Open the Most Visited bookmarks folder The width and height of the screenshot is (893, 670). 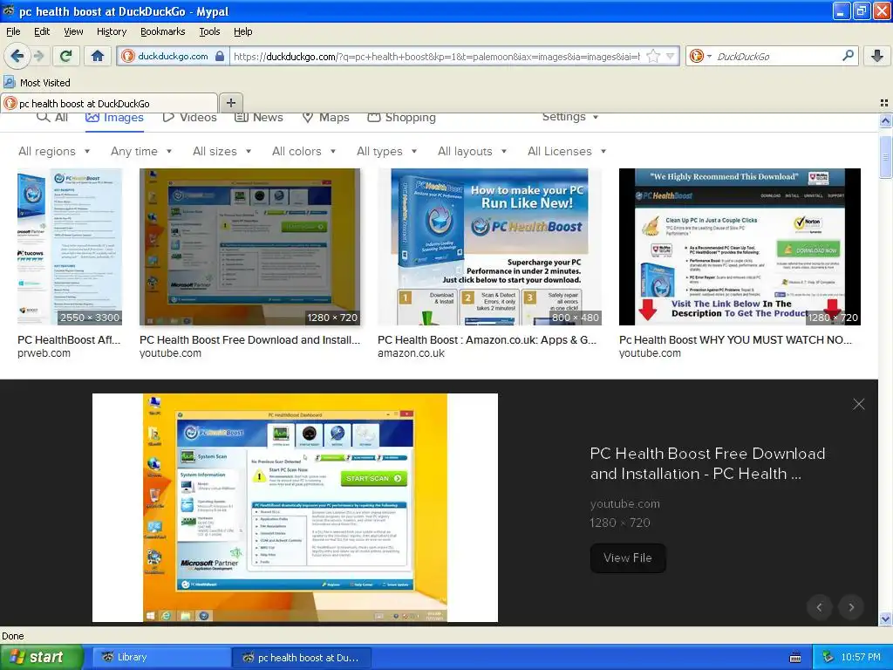(37, 83)
